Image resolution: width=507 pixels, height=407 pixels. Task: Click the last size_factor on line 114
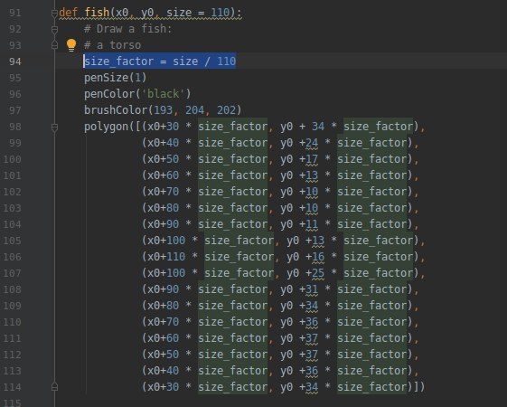click(x=371, y=387)
